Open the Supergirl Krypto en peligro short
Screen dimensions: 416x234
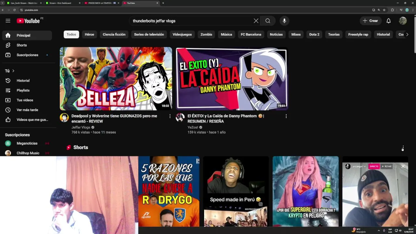[305, 191]
